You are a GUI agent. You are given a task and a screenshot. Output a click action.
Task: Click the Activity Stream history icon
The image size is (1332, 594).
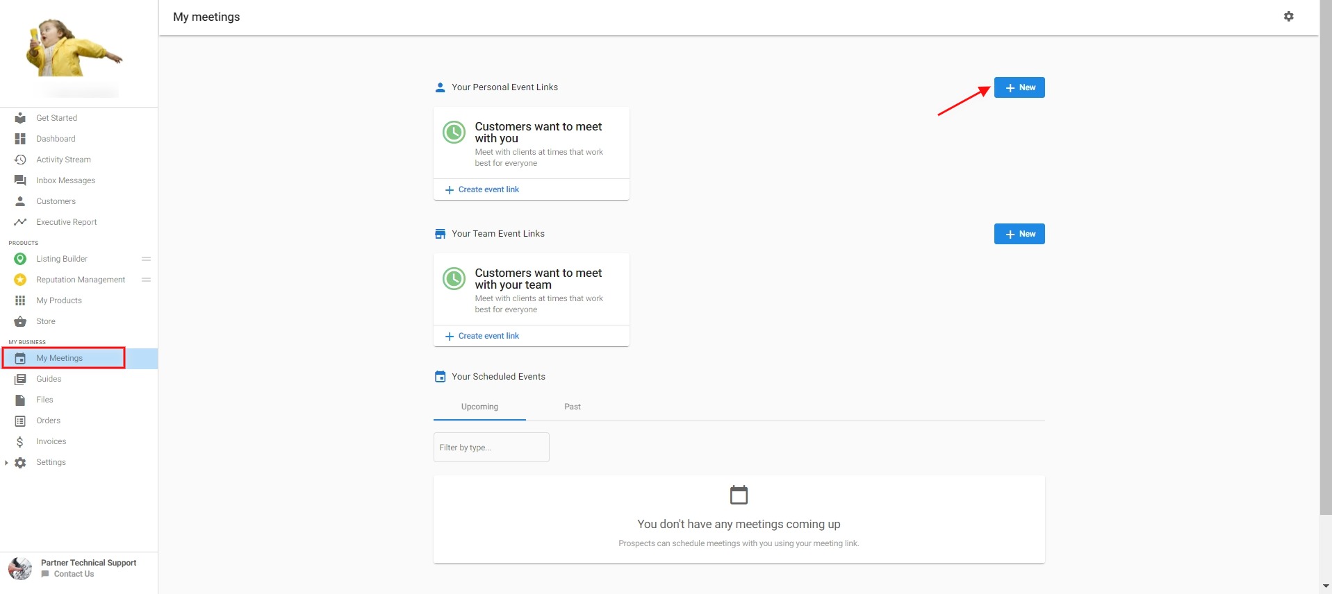[x=20, y=160]
